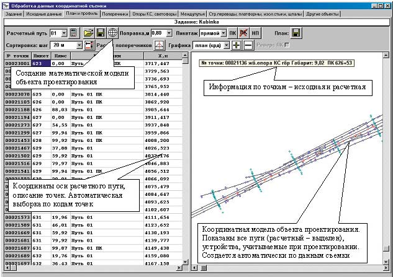The height and width of the screenshot is (277, 393).
Task: Create math model via the globe icon
Action: point(112,33)
